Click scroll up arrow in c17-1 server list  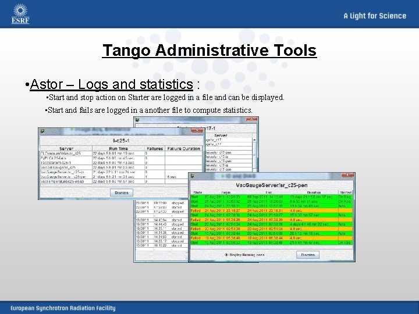coord(254,140)
